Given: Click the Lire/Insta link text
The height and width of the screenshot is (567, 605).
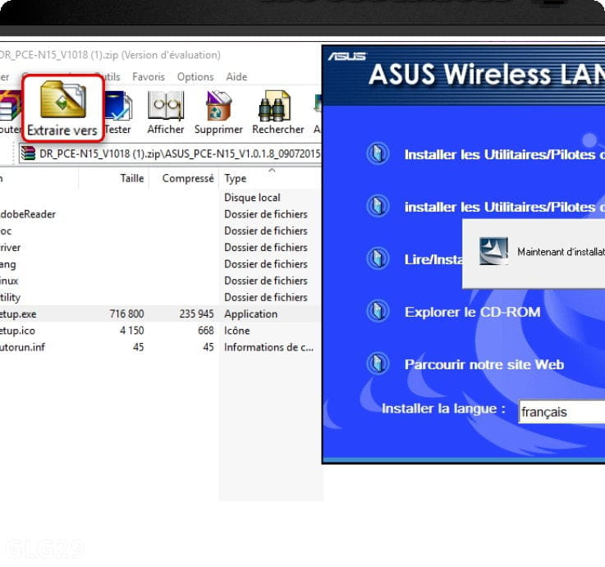Looking at the screenshot, I should tap(433, 259).
